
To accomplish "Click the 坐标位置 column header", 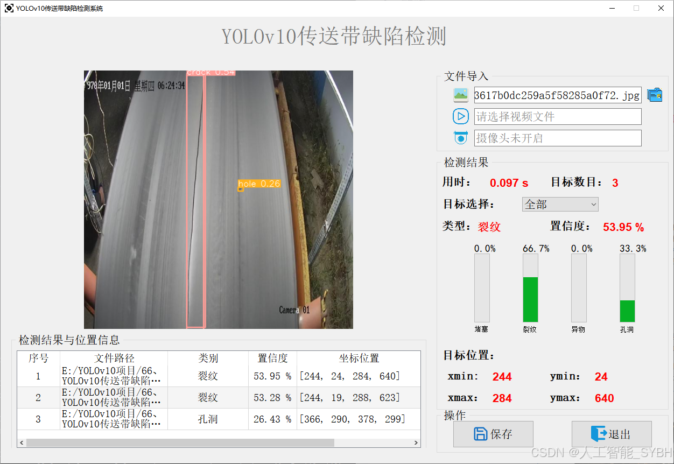I will 359,358.
